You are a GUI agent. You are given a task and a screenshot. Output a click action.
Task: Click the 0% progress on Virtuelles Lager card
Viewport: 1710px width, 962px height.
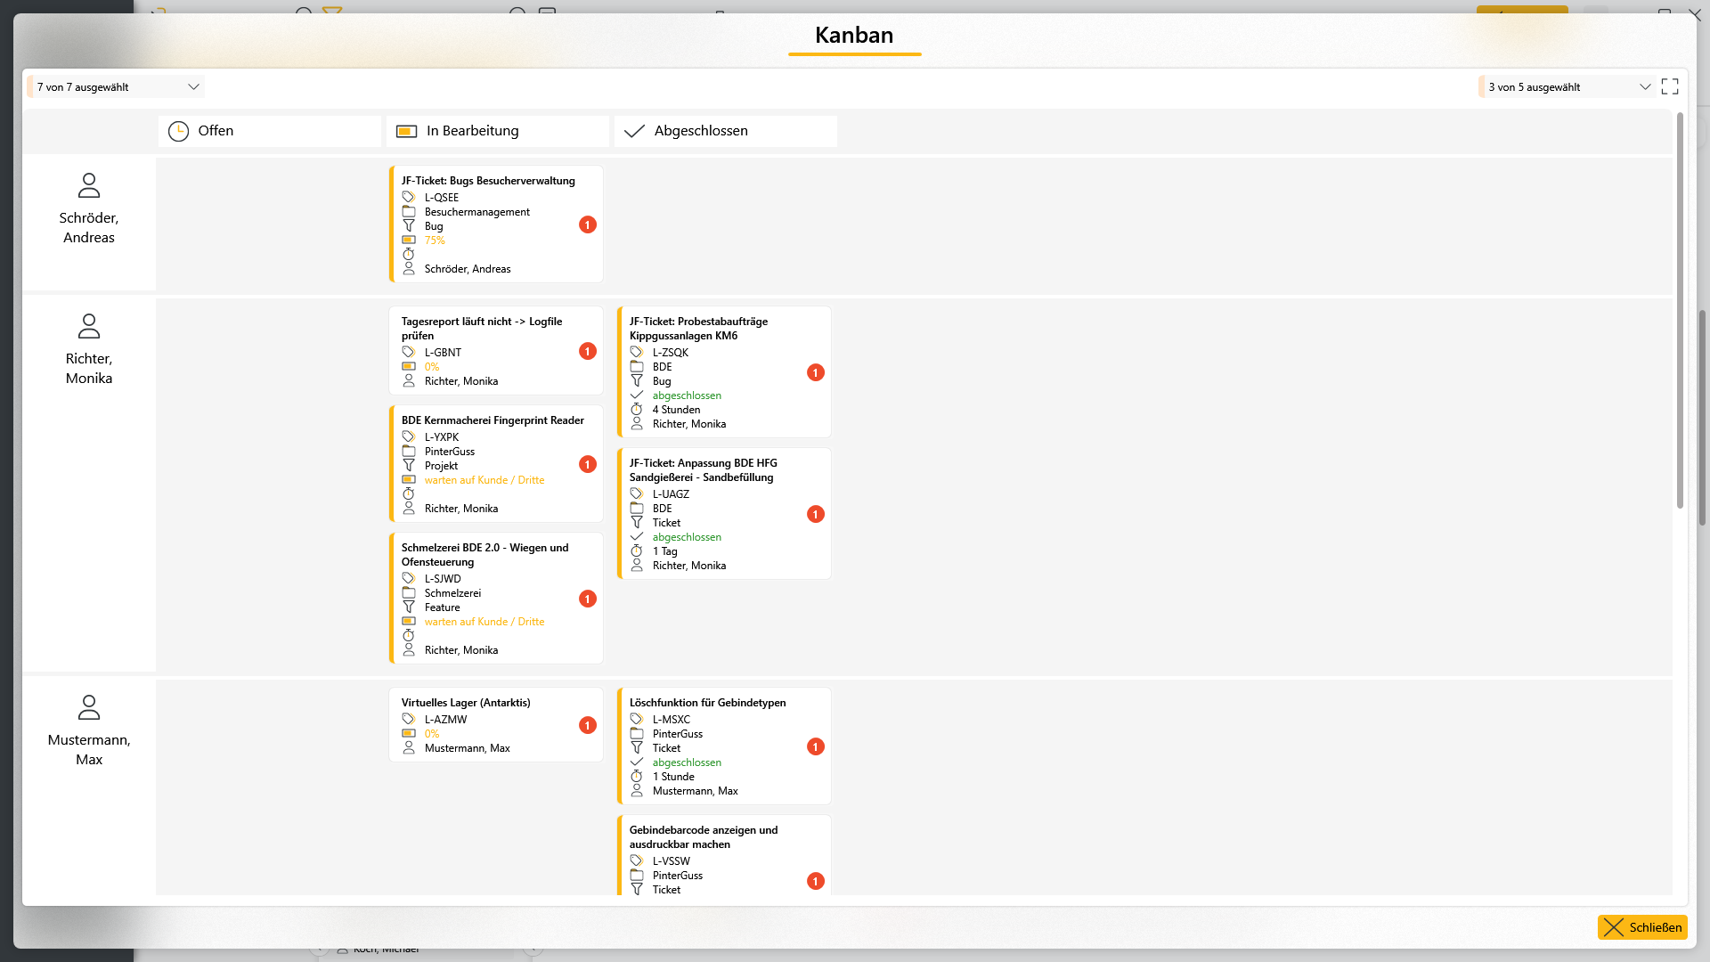pyautogui.click(x=432, y=734)
